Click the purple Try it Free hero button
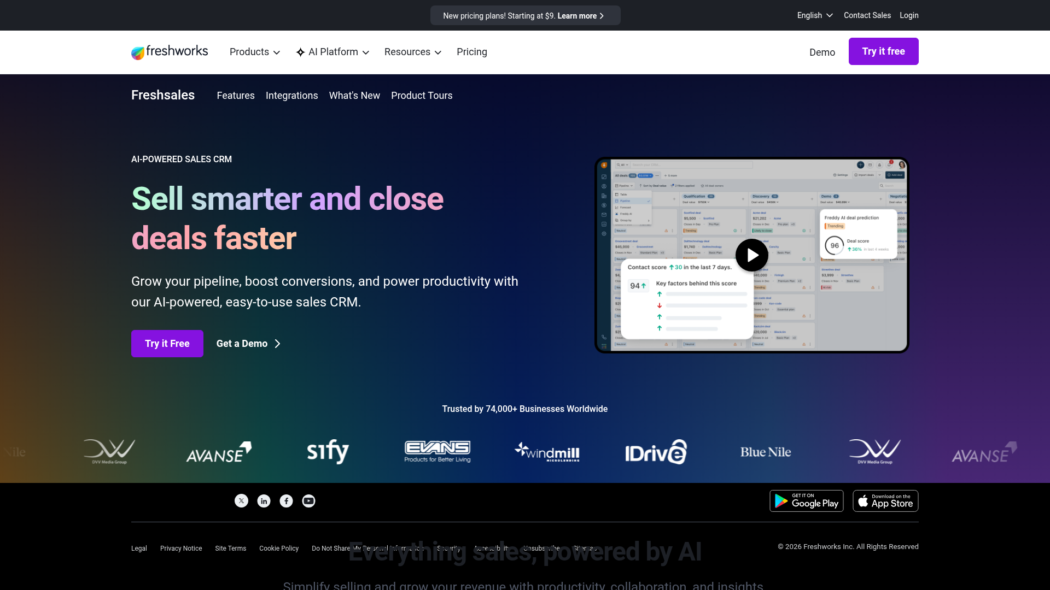This screenshot has height=590, width=1050. tap(167, 344)
